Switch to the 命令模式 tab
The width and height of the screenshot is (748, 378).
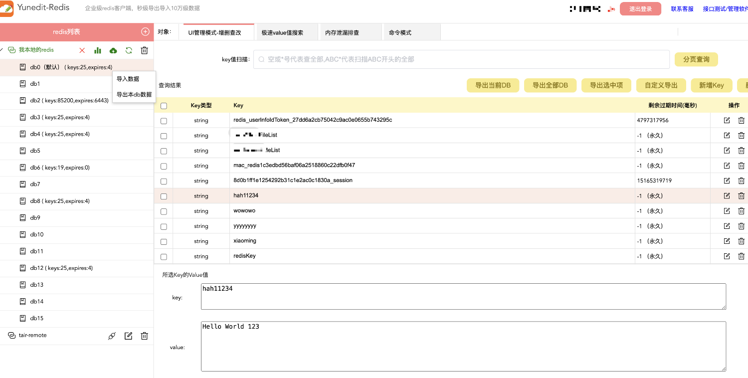point(400,33)
